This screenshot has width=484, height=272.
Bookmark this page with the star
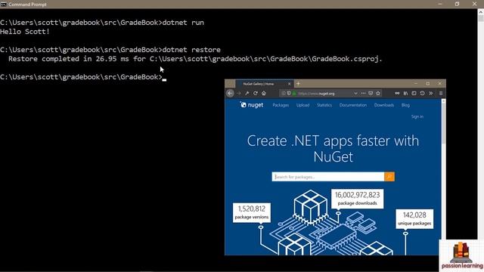(378, 93)
